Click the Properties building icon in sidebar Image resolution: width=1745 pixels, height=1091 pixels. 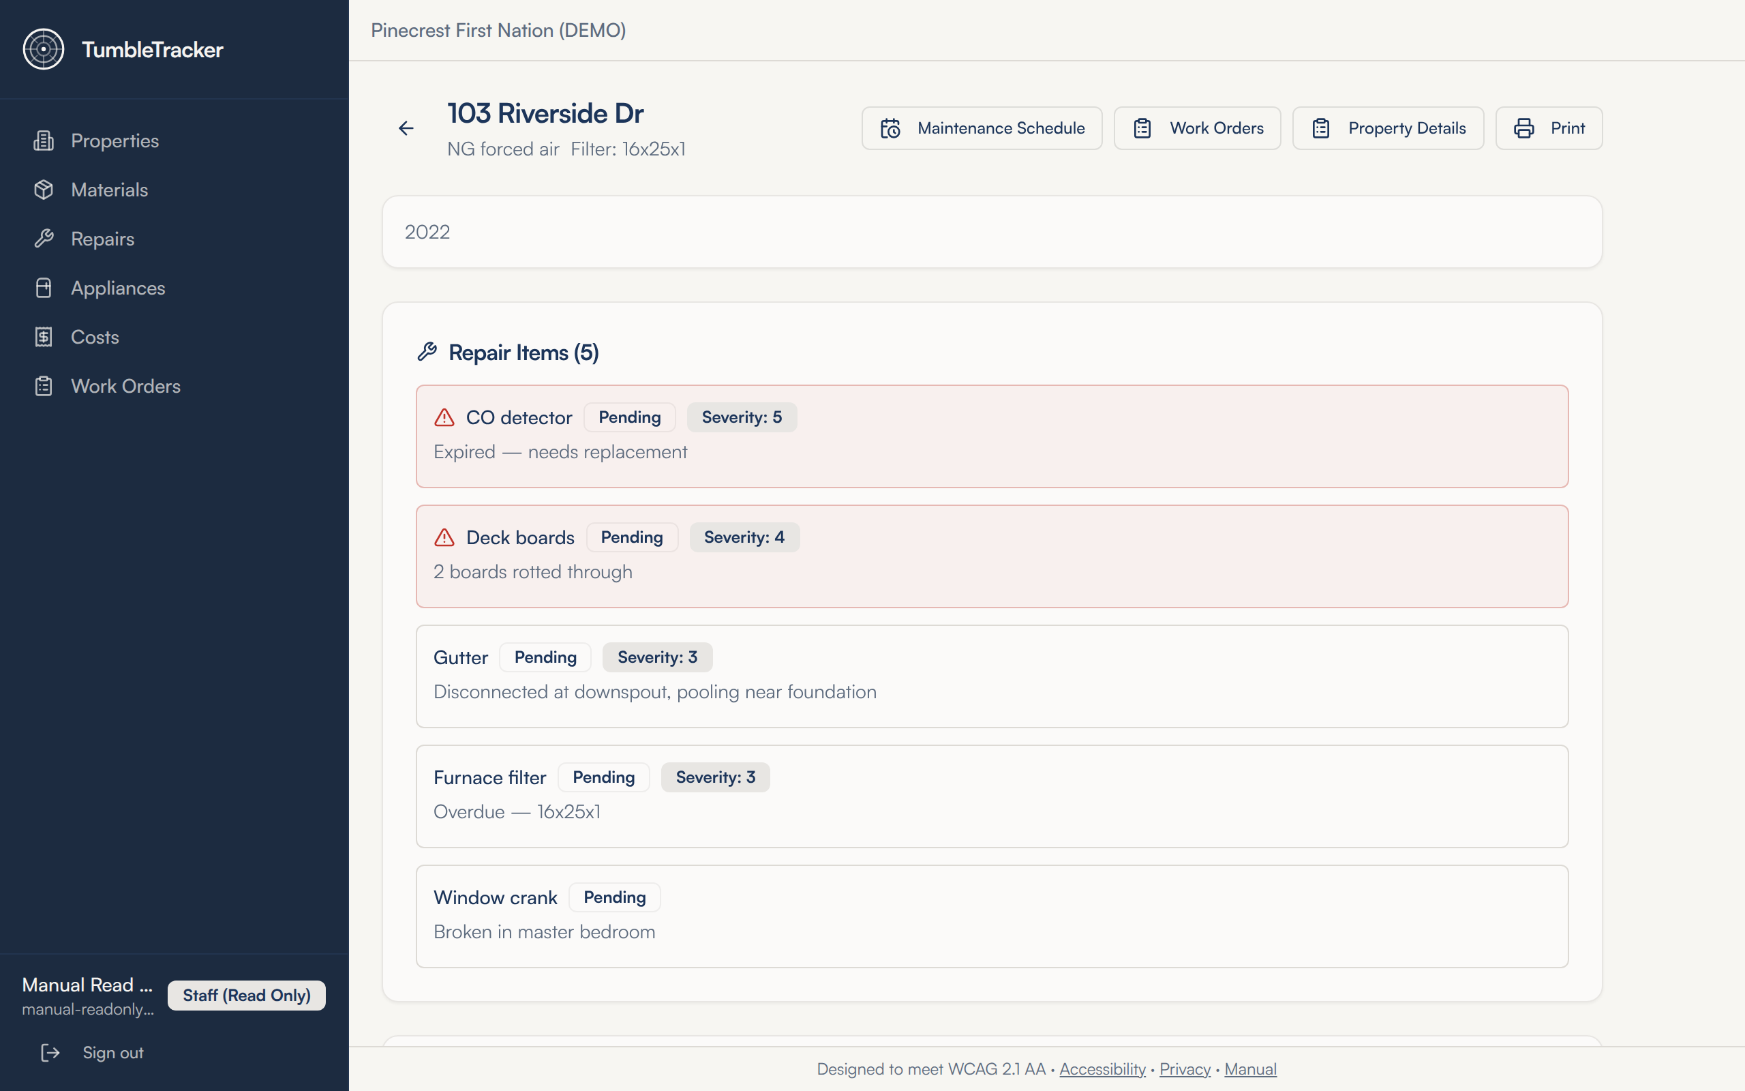coord(43,140)
